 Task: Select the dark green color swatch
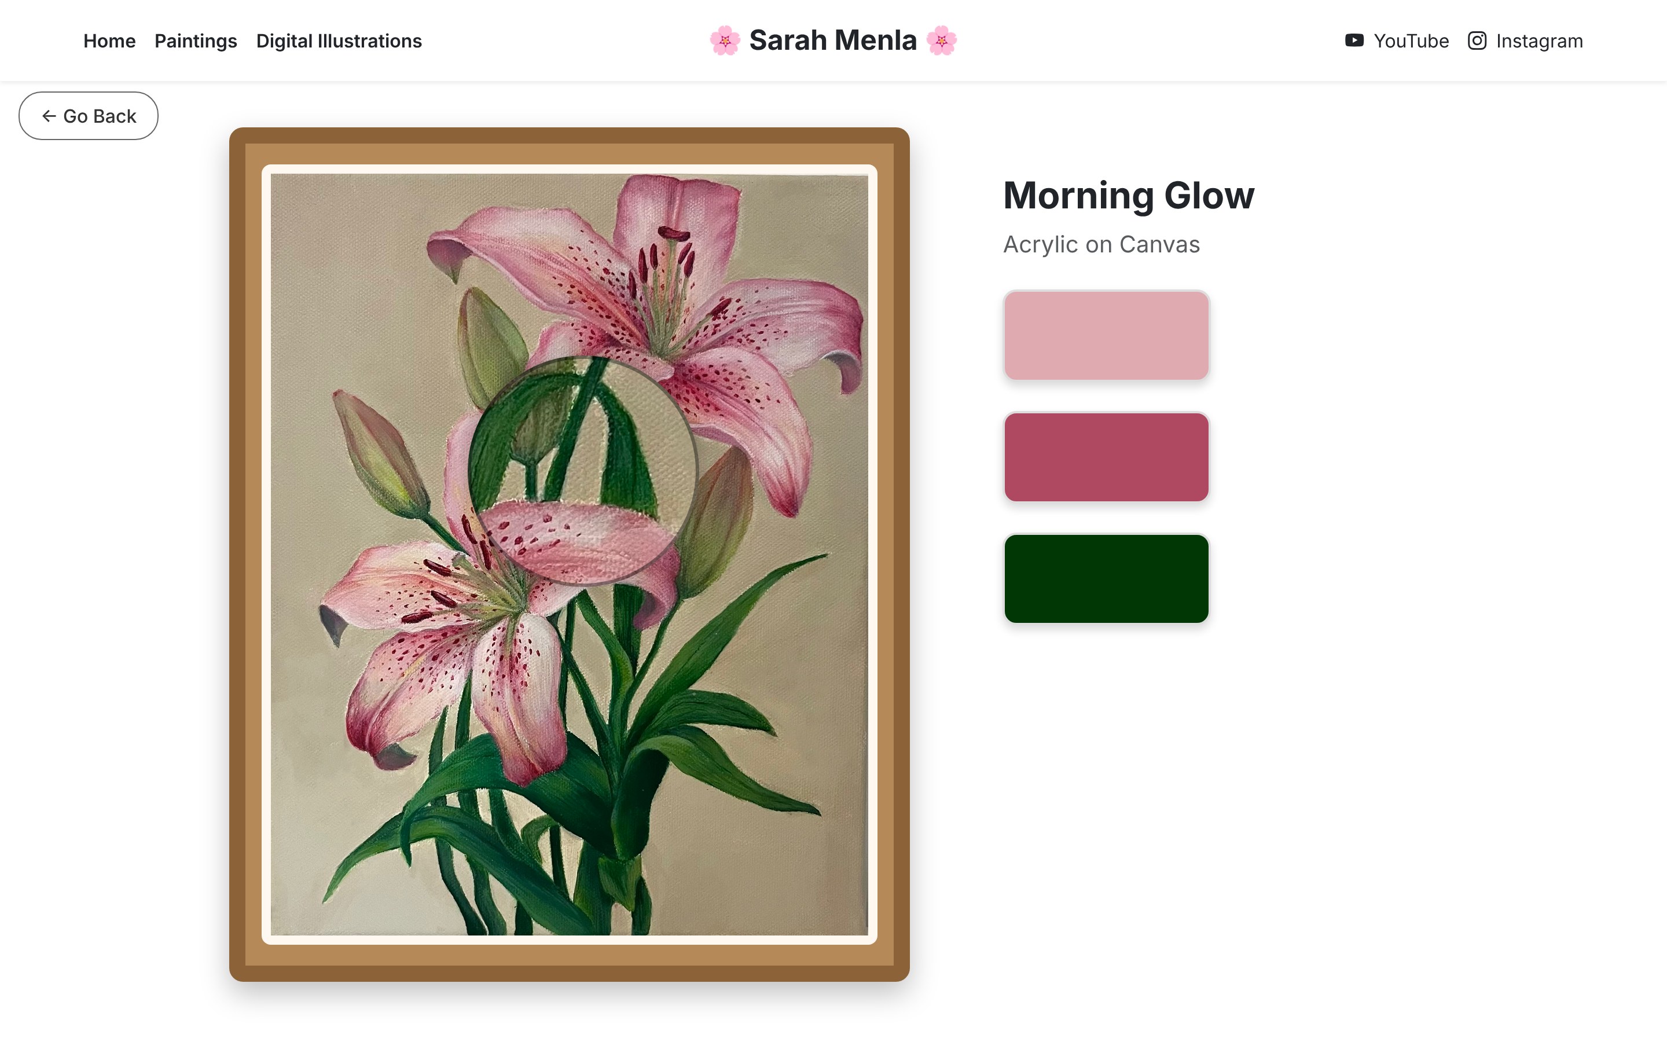(1106, 578)
